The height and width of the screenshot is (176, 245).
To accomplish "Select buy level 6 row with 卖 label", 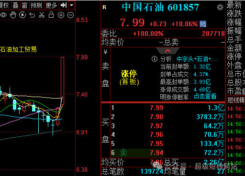I will [x=167, y=153].
